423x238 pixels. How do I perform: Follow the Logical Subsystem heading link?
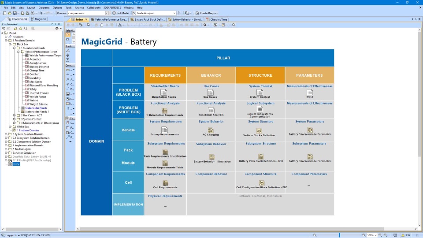click(260, 103)
